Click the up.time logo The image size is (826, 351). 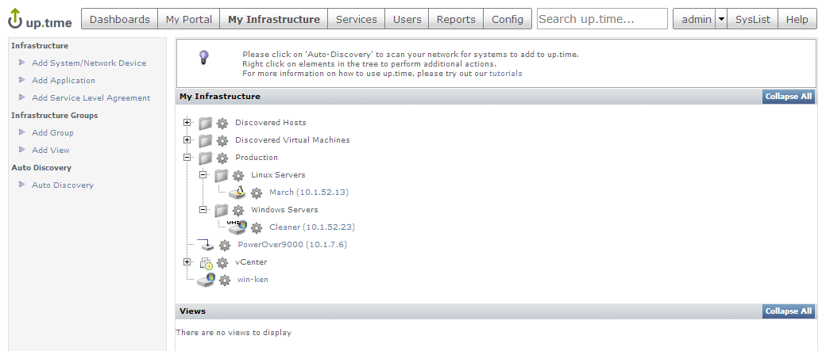click(x=39, y=19)
